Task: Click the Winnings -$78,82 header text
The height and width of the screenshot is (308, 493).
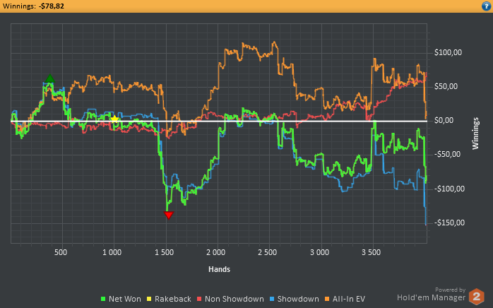Action: pos(33,6)
